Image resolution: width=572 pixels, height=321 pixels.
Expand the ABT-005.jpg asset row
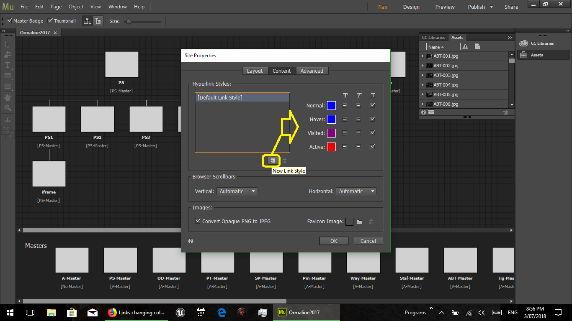pyautogui.click(x=423, y=94)
